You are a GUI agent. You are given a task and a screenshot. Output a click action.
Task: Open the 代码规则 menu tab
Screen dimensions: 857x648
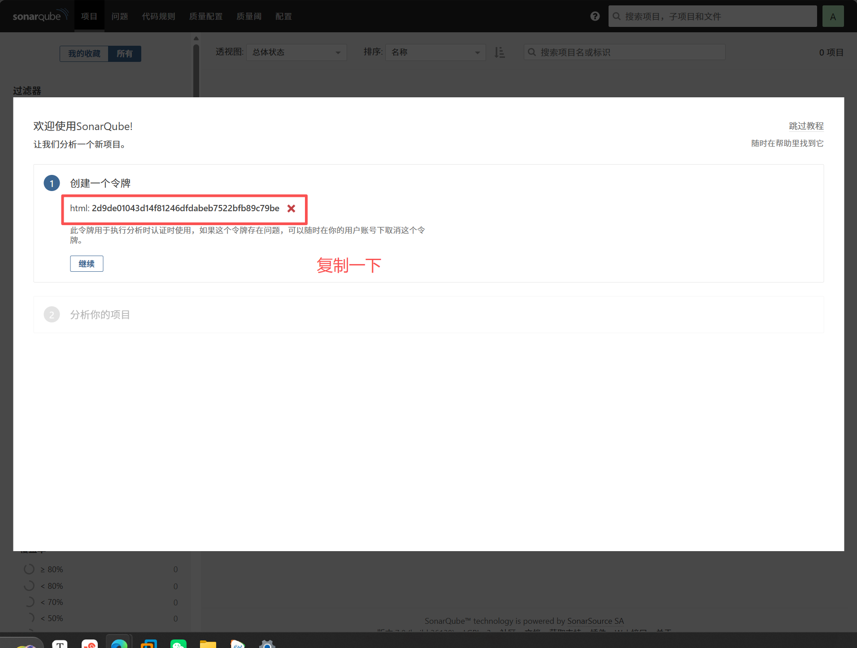pos(158,16)
